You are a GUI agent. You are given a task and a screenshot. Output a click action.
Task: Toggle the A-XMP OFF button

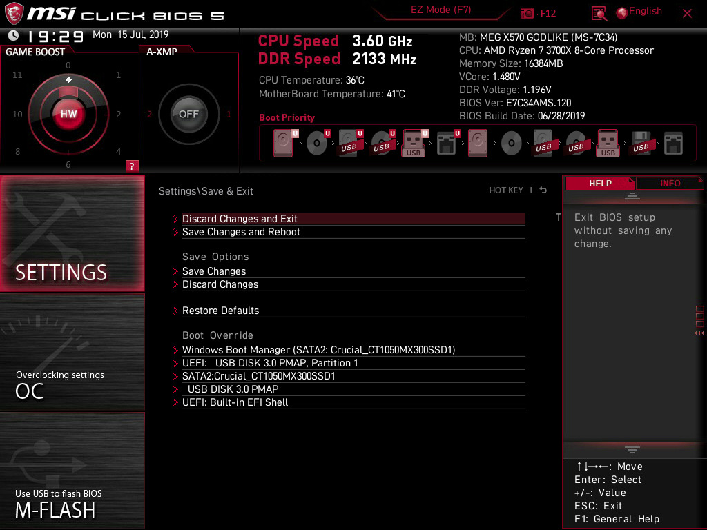click(188, 114)
